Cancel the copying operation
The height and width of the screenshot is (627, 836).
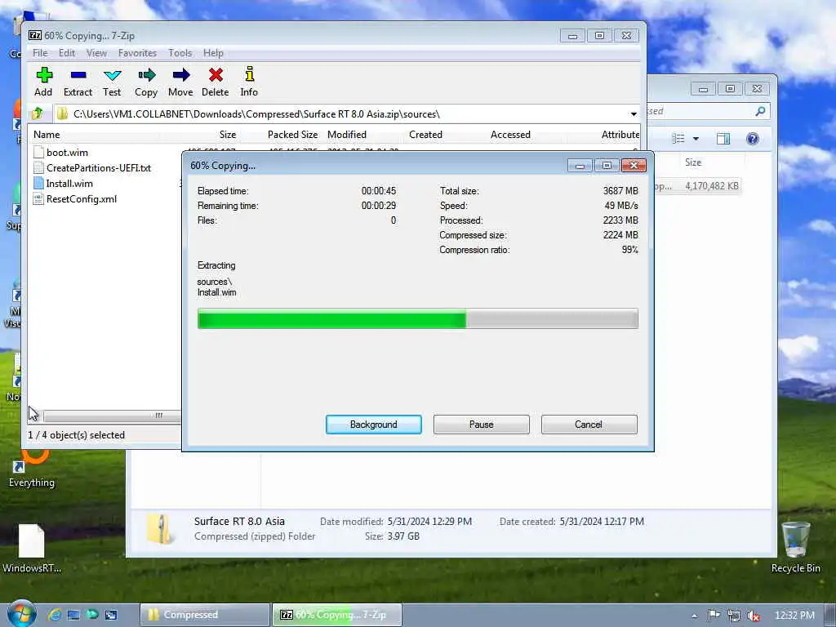tap(589, 425)
